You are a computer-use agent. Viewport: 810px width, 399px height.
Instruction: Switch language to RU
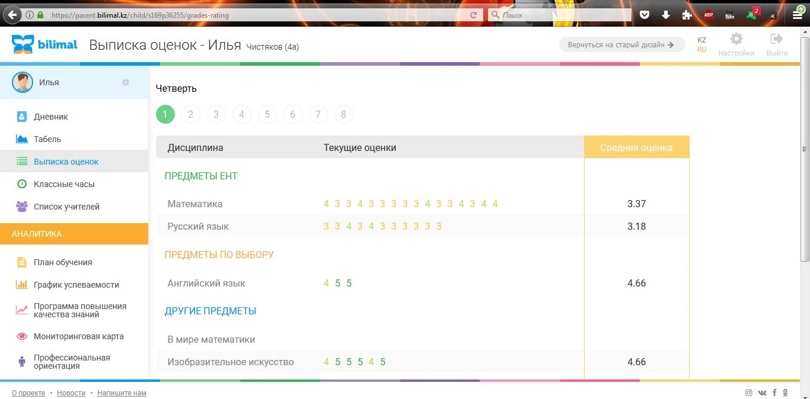click(701, 50)
